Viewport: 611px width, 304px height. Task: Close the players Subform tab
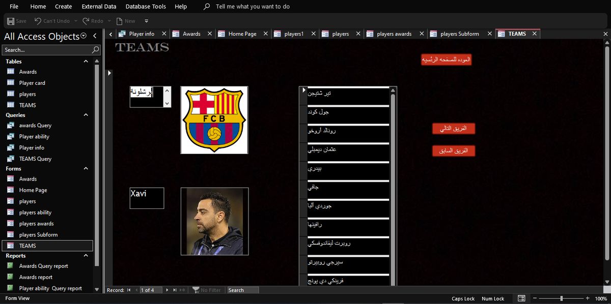[x=489, y=34]
